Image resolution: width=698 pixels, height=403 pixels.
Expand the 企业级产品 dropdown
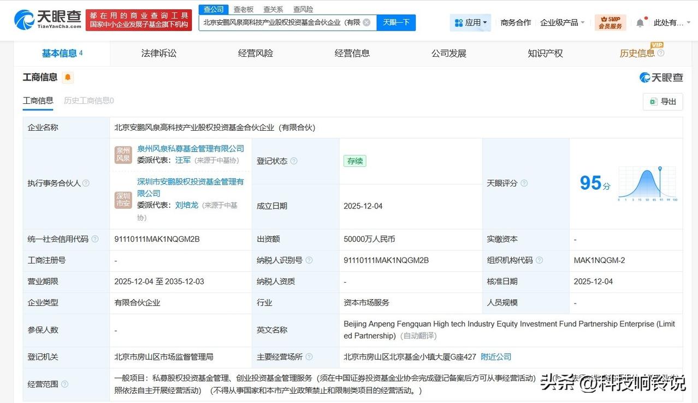tap(562, 22)
